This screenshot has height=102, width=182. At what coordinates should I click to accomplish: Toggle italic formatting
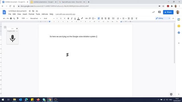(x=72, y=18)
